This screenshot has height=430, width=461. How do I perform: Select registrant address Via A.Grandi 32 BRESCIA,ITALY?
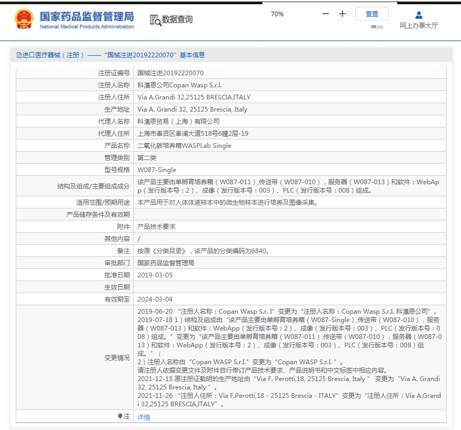coord(290,97)
